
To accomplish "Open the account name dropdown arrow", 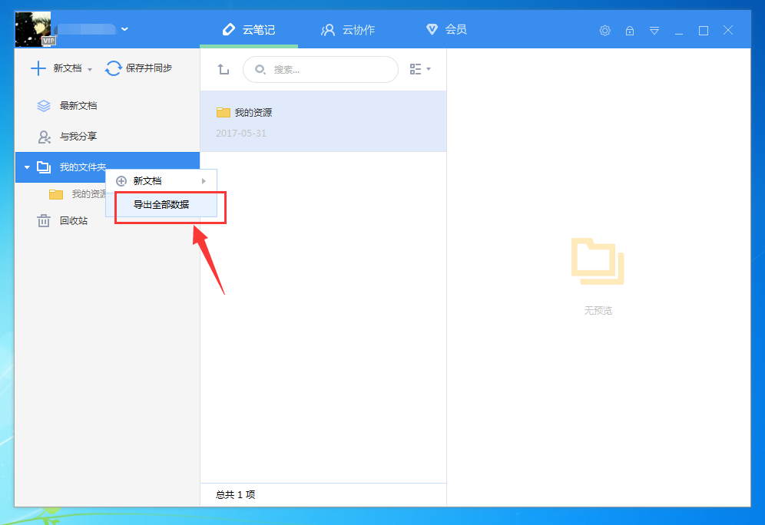I will 124,29.
